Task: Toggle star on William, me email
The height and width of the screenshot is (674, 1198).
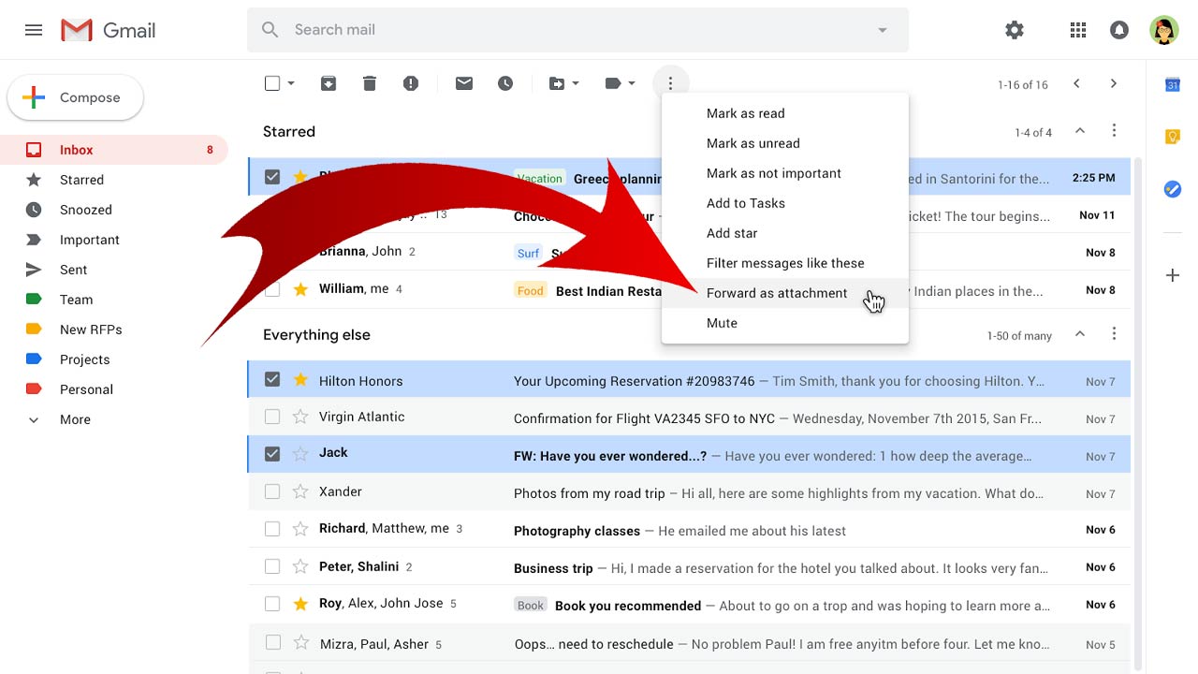Action: click(x=300, y=289)
